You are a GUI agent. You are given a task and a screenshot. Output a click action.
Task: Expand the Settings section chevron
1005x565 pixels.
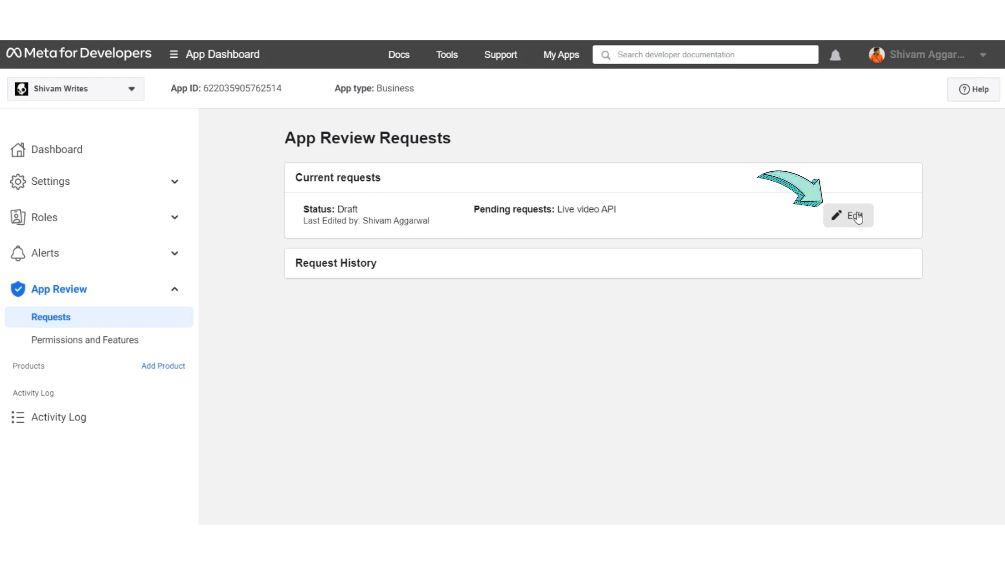point(175,181)
